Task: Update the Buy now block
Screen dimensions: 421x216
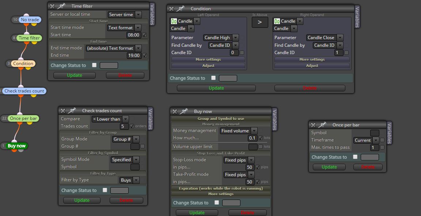Action: pyautogui.click(x=197, y=212)
